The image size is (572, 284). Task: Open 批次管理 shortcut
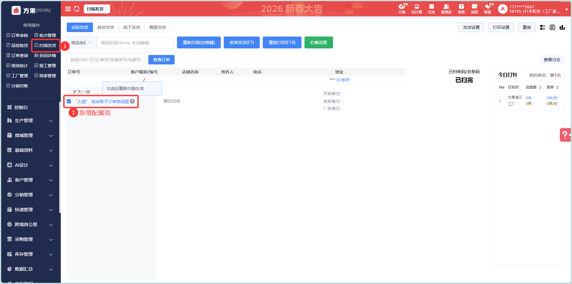45,35
